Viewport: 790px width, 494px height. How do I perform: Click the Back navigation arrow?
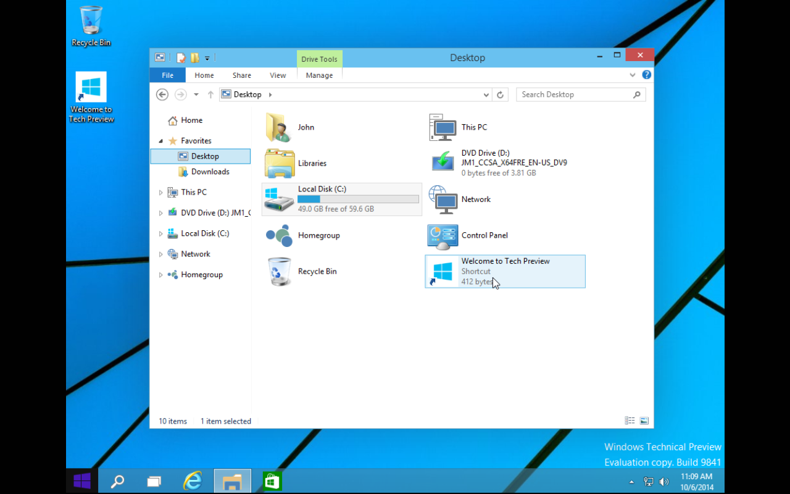click(162, 94)
